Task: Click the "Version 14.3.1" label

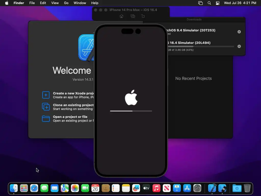Action: pos(83,80)
